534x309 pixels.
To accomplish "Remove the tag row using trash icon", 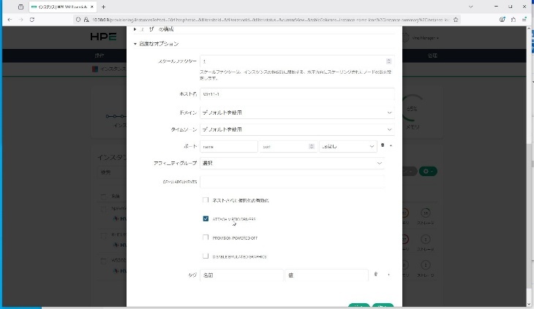I will pos(376,275).
